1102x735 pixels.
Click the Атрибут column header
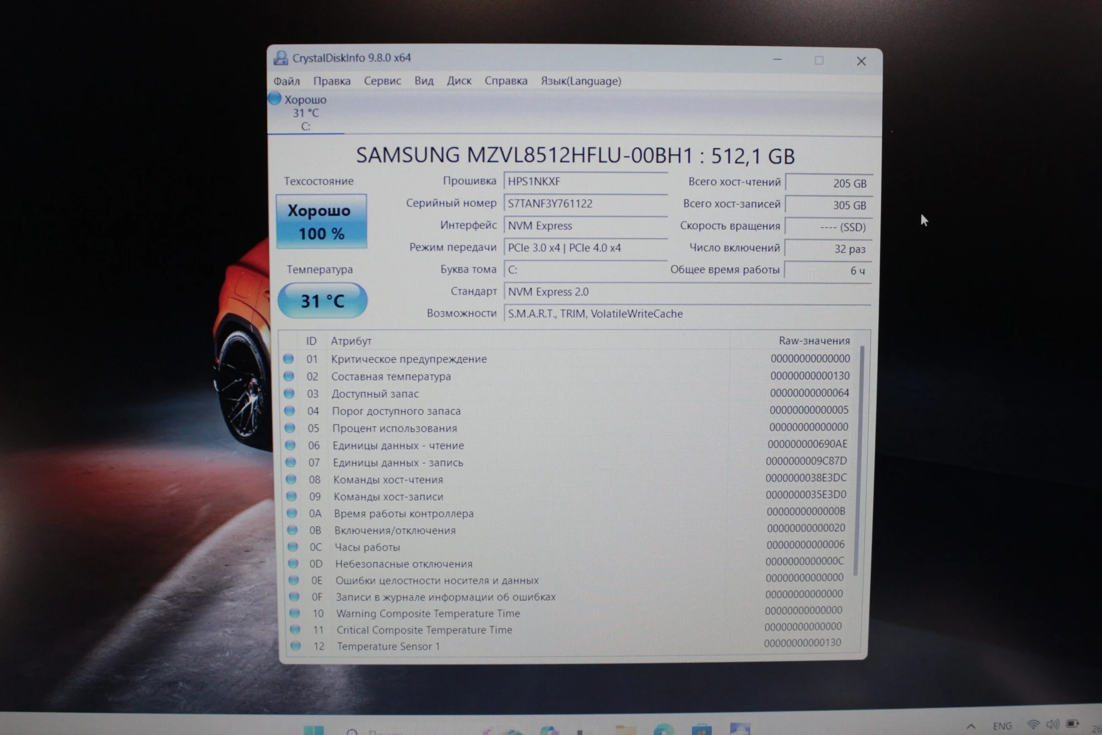click(x=351, y=341)
